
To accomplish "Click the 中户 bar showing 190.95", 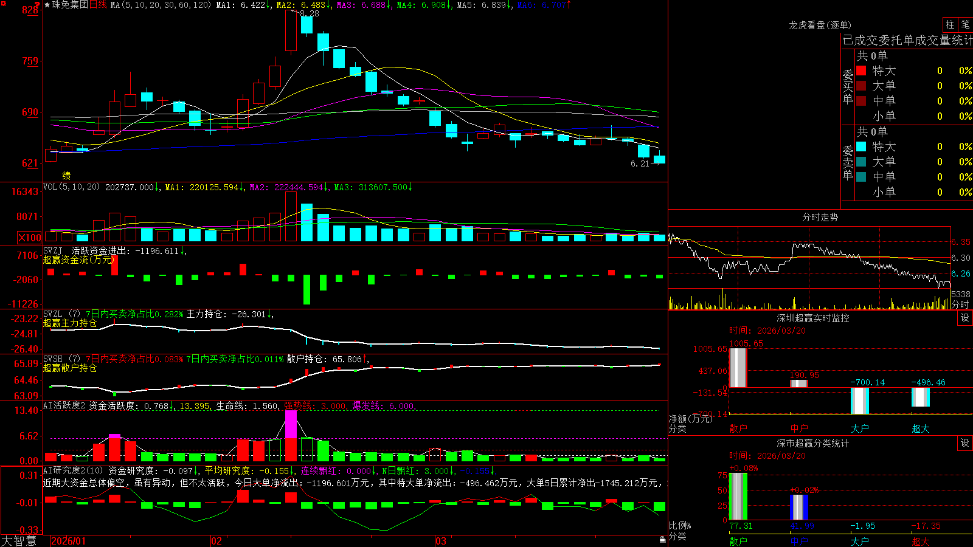I will [x=799, y=384].
